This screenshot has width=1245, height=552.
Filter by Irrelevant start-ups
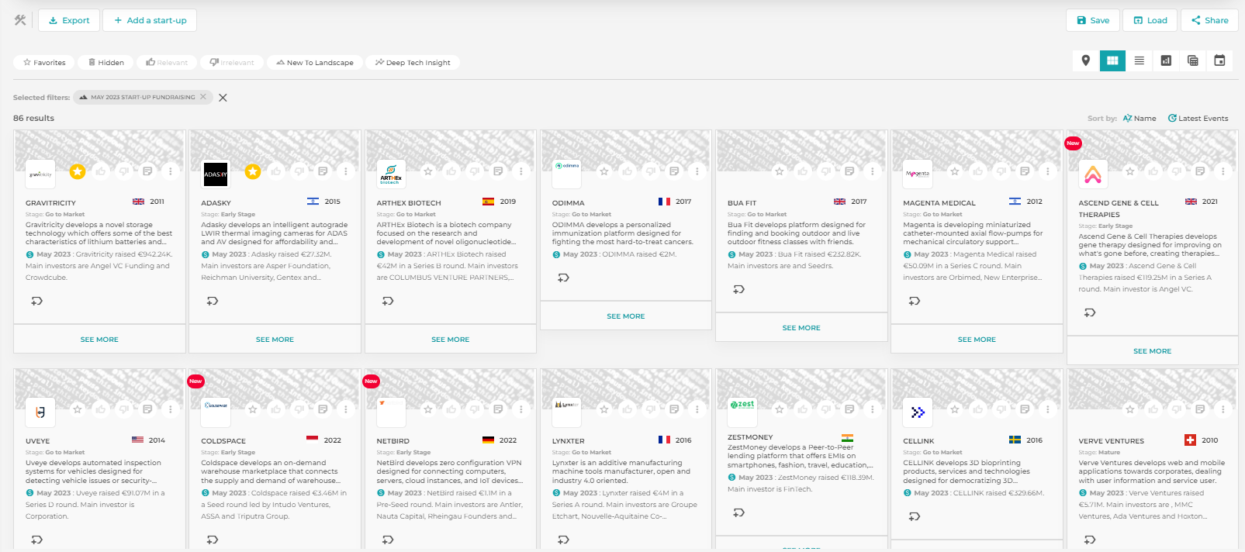click(x=232, y=62)
